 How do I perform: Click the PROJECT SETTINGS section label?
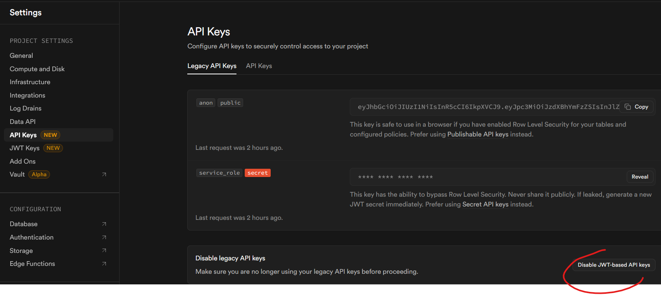tap(41, 41)
